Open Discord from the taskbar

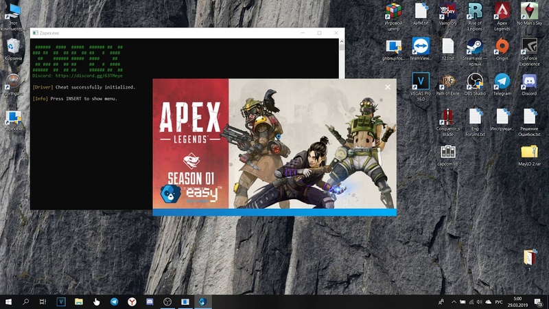coord(150,301)
